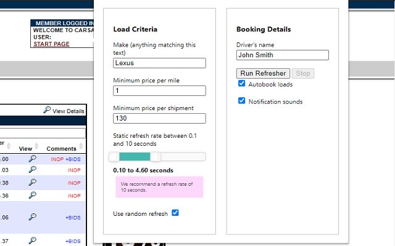Sort by the Comments column arrows
The height and width of the screenshot is (246, 395).
81,146
